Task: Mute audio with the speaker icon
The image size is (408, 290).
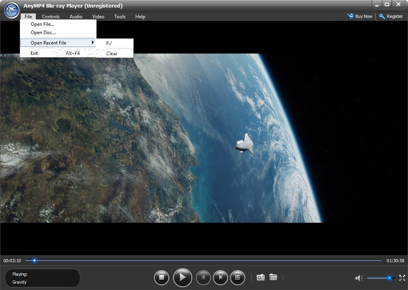Action: click(359, 278)
